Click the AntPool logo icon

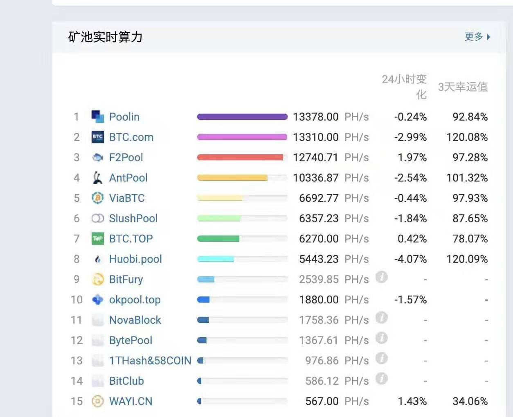click(x=97, y=178)
